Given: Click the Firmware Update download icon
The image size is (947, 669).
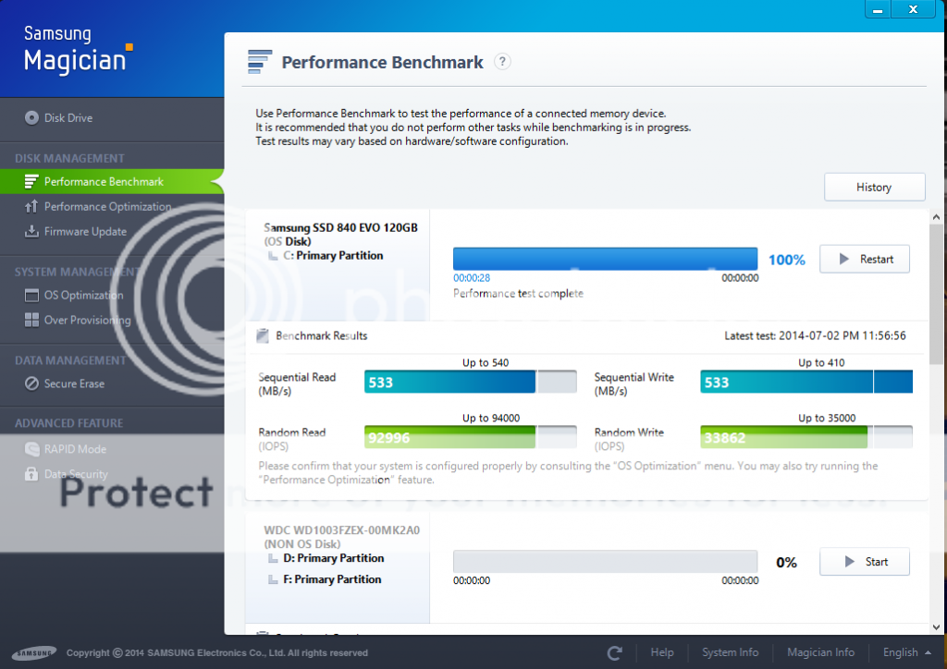Looking at the screenshot, I should click(x=31, y=232).
